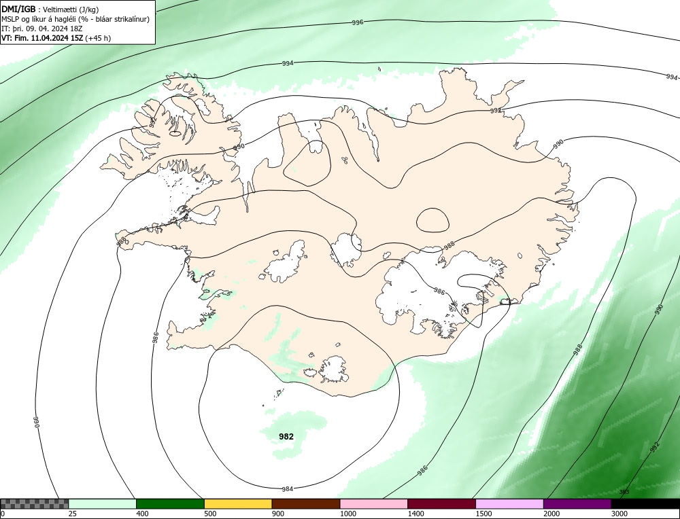
Task: Click the black legend swatch above 3000
Action: click(645, 504)
